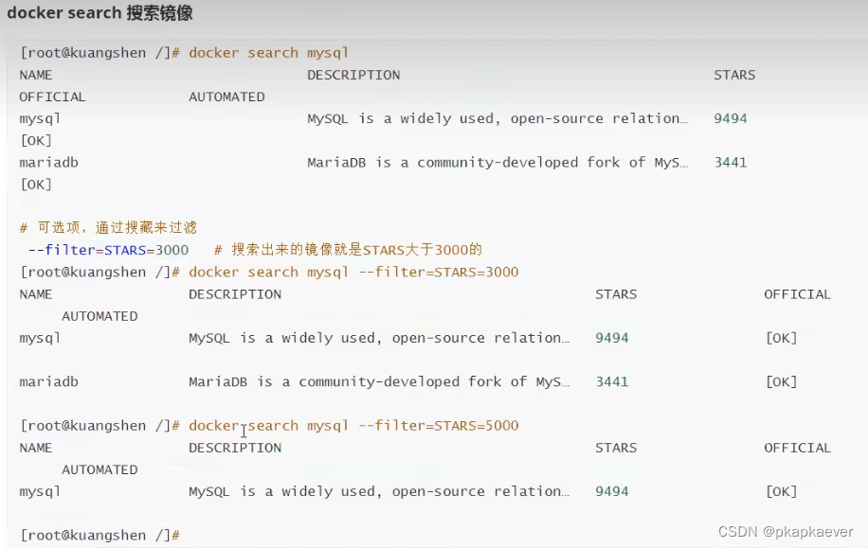Screen dimensions: 868x548
Task: Click mariadb name in first table
Action: click(48, 163)
